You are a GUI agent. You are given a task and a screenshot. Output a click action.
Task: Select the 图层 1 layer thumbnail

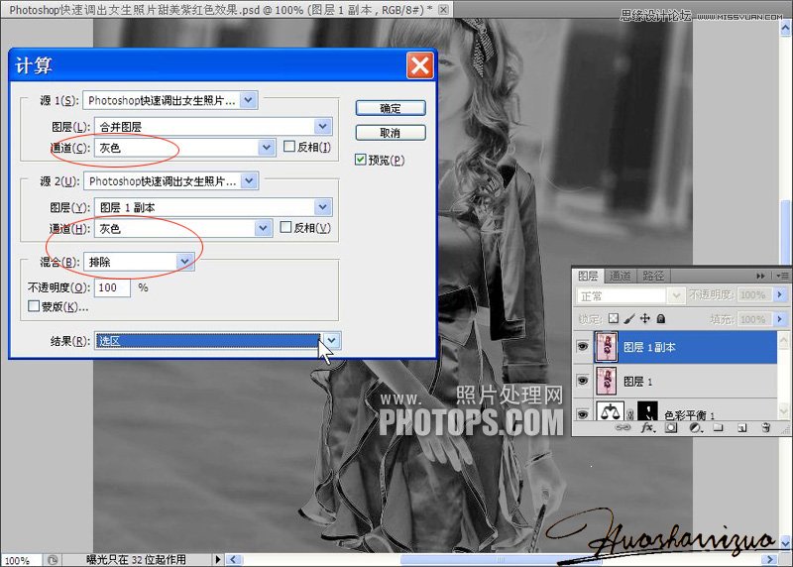click(607, 381)
